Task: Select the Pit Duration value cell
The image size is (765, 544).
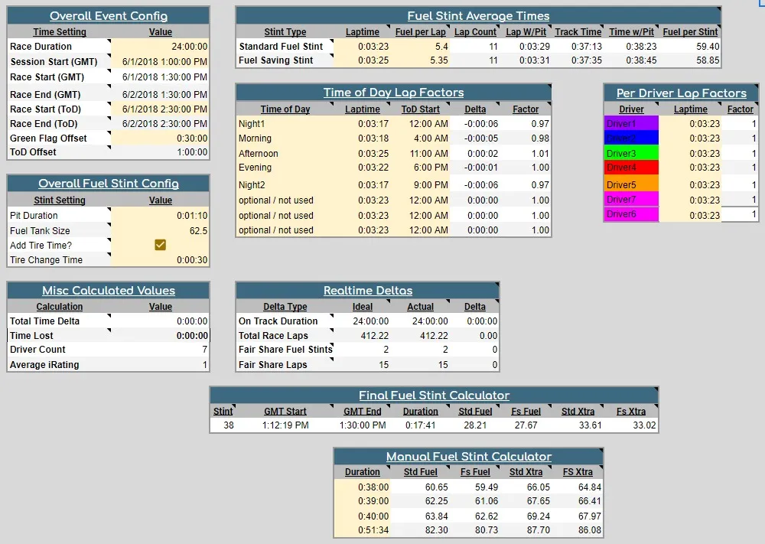Action: point(161,216)
